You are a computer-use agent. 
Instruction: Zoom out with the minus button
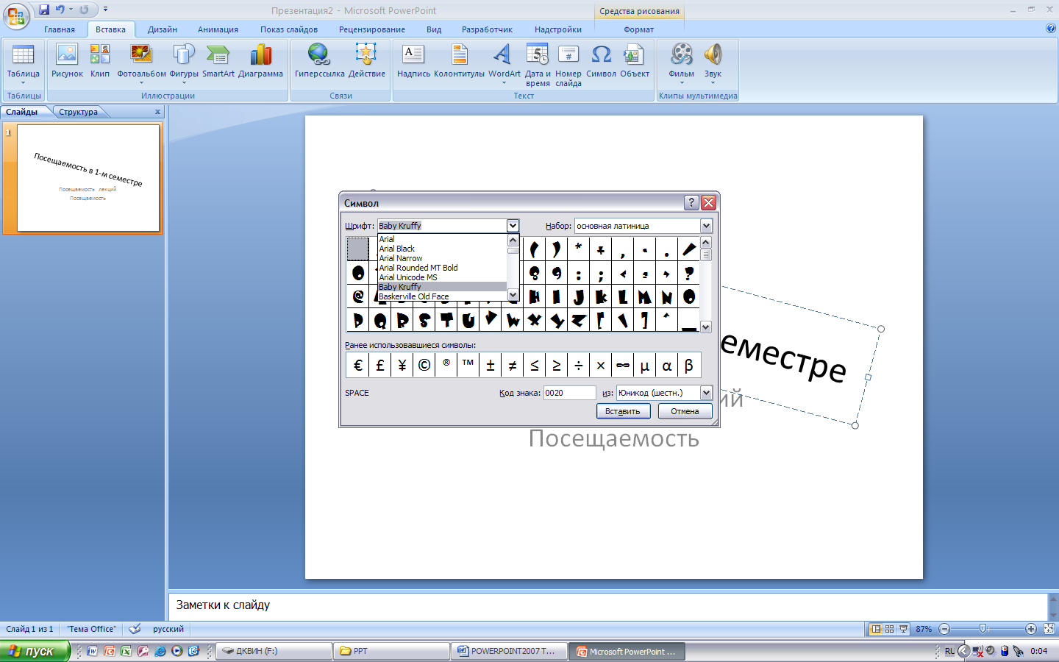click(x=945, y=629)
